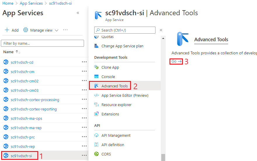Open context menu dots for sc91vdsch-ma-ops
This screenshot has height=161, width=257.
tap(84, 118)
